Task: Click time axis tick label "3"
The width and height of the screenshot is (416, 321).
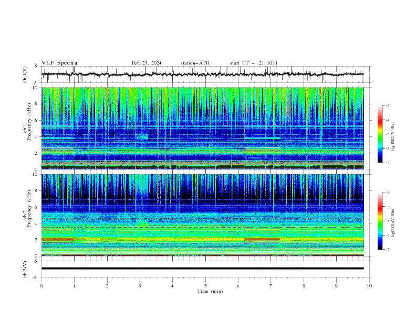Action: click(140, 286)
